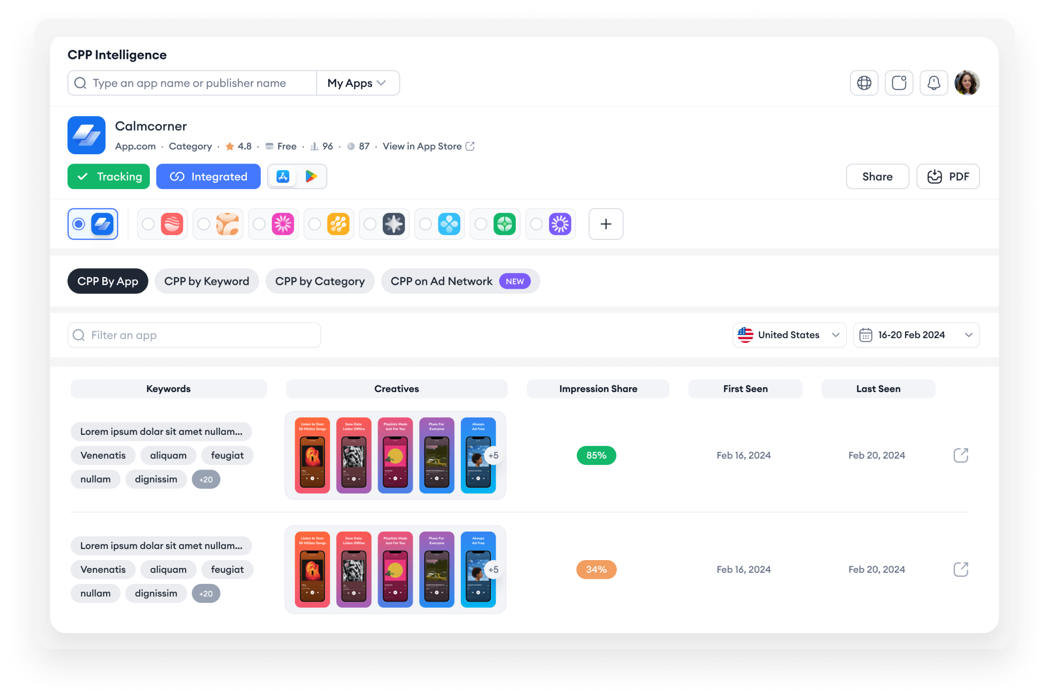Click the star rating 4.8 icon
This screenshot has height=699, width=1049.
tap(230, 146)
